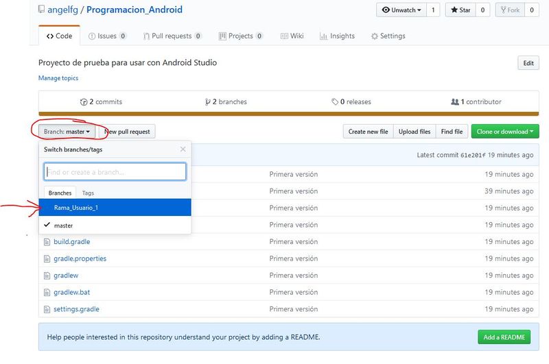
Task: Open the Primera versión commit for gradlew.bat
Action: (294, 292)
